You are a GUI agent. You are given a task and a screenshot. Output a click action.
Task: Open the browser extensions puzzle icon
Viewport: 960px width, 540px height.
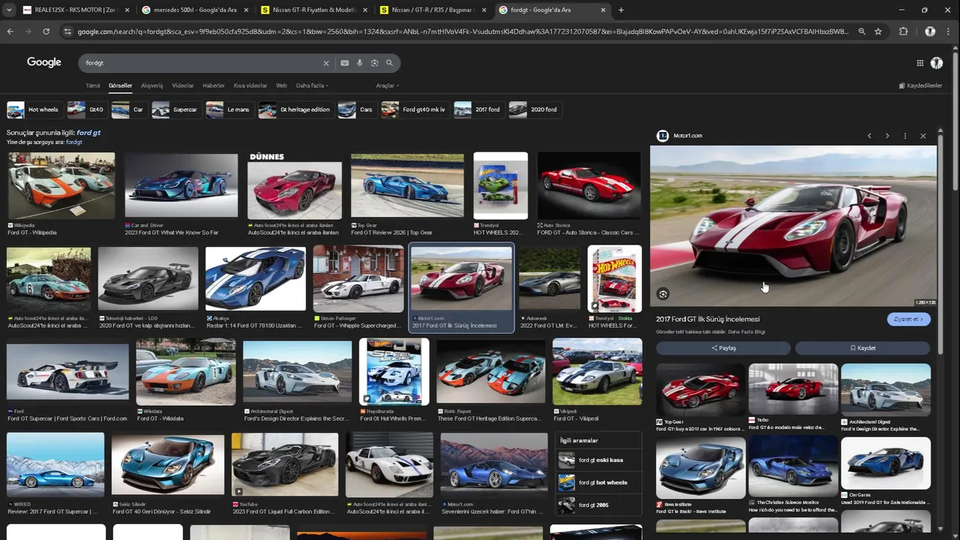click(903, 31)
